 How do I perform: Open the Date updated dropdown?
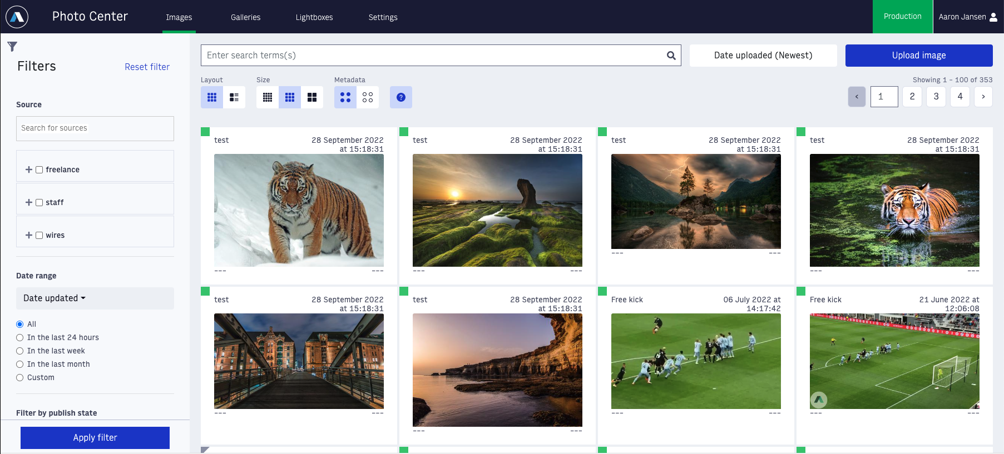tap(95, 298)
